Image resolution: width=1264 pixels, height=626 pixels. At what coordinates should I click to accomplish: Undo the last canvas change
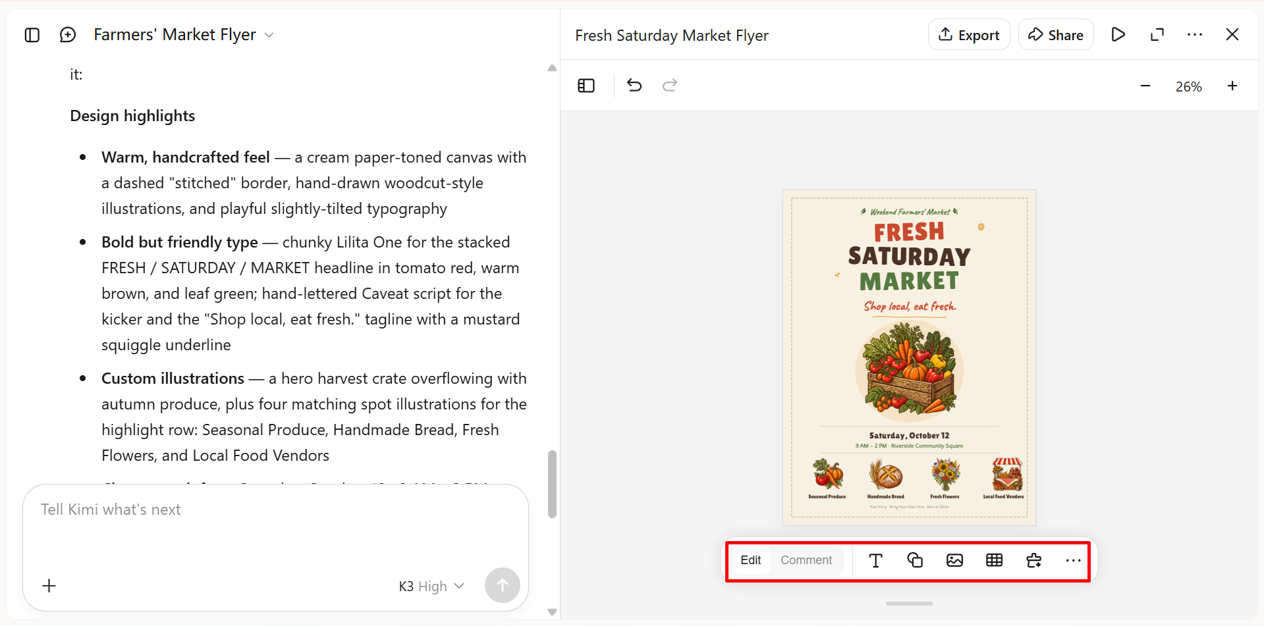(x=634, y=86)
